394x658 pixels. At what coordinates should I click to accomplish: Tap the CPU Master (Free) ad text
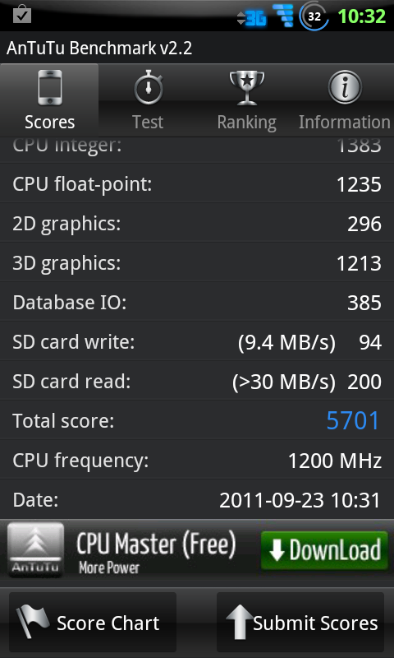pos(157,544)
